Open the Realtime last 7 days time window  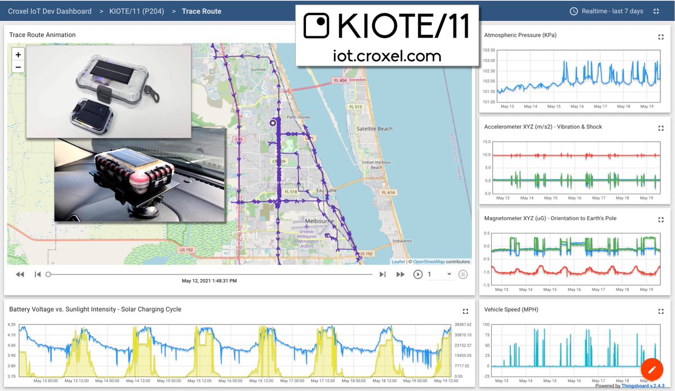click(x=607, y=11)
